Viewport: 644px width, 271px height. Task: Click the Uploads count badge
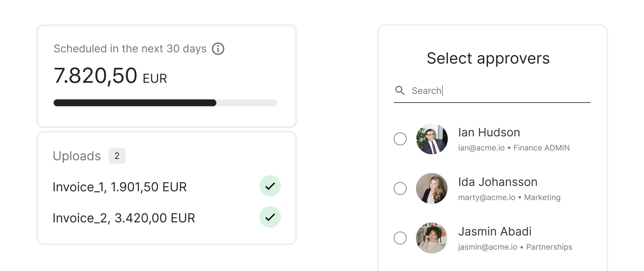coord(117,156)
